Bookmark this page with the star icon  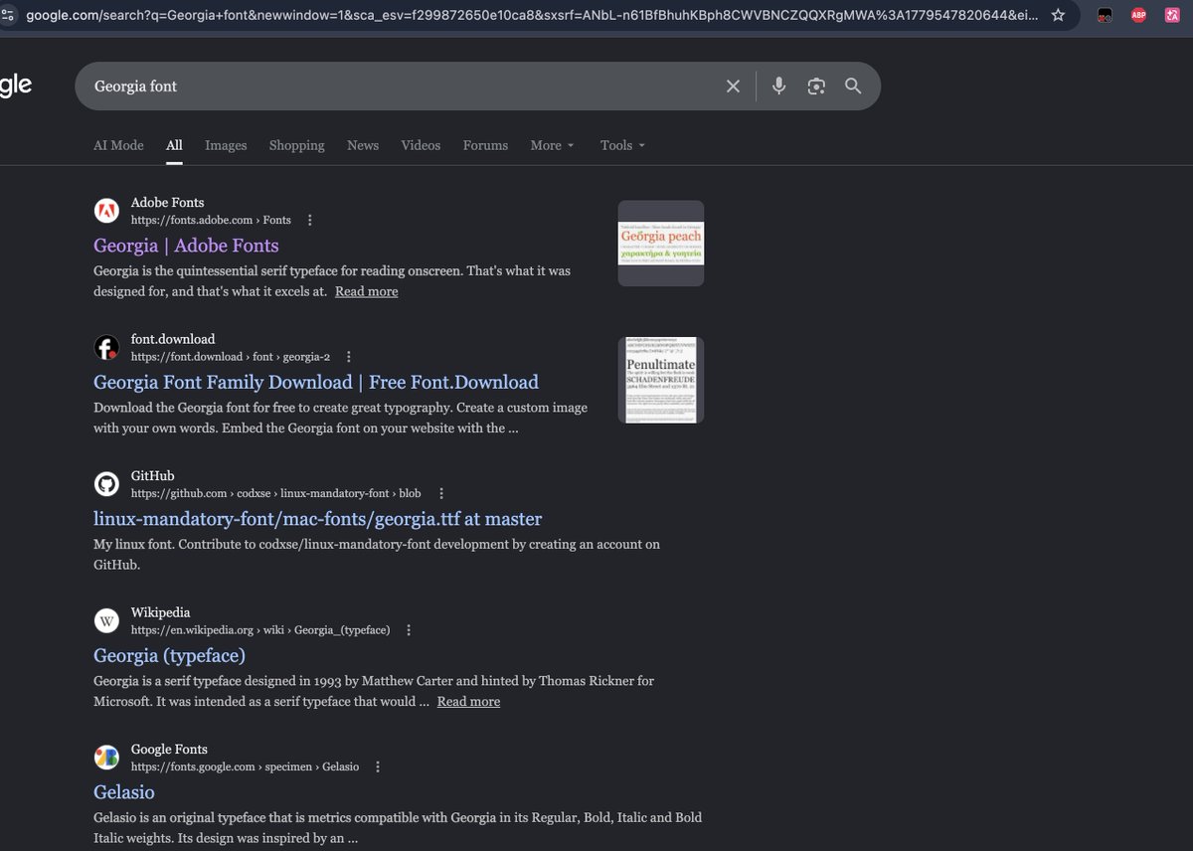coord(1059,16)
